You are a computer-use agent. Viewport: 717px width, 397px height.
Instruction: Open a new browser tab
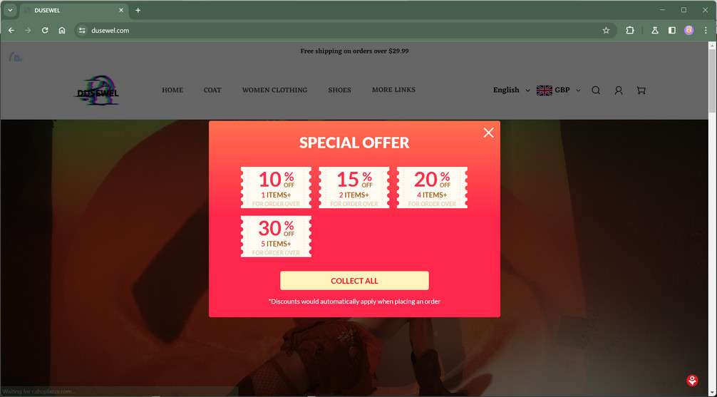138,10
